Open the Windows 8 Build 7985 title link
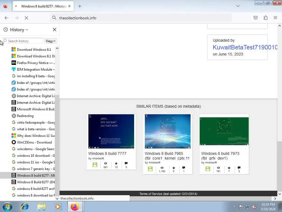This screenshot has width=282, height=212. coord(167,156)
